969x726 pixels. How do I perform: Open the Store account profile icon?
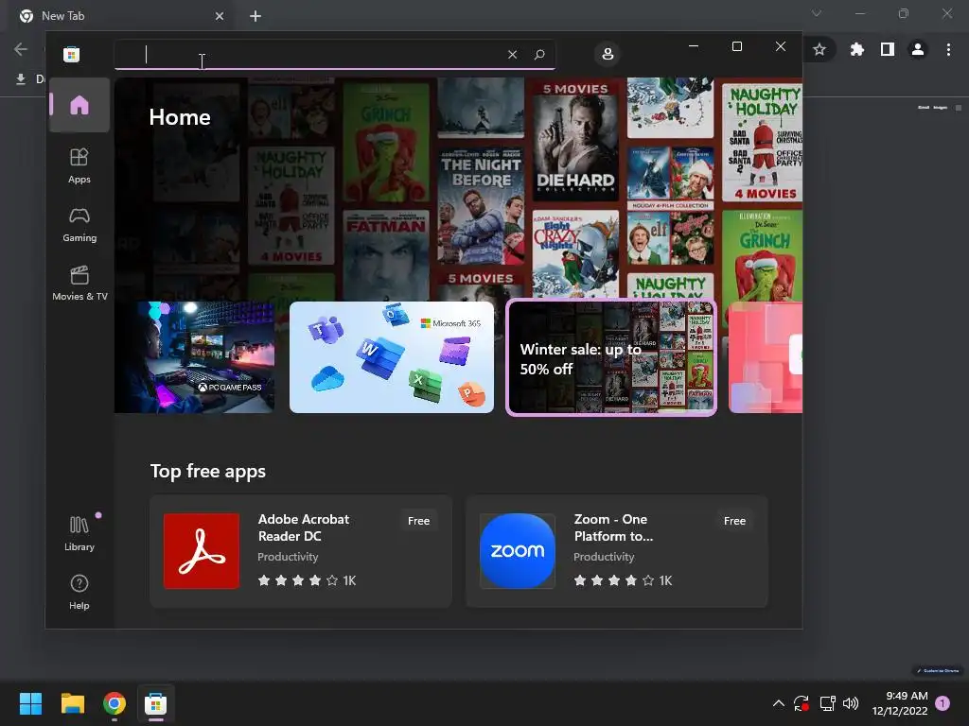pos(608,54)
